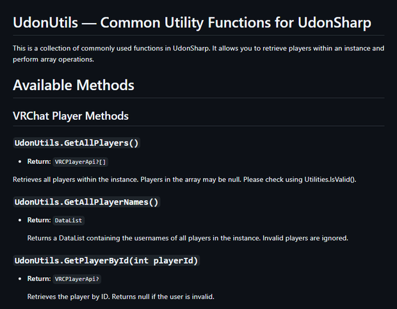
Task: Click the UdonUtils main title heading
Action: (192, 23)
